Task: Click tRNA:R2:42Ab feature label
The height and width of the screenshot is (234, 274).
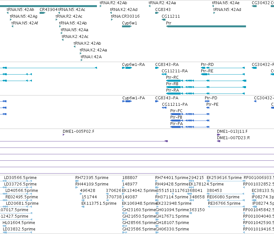Action: (113, 3)
